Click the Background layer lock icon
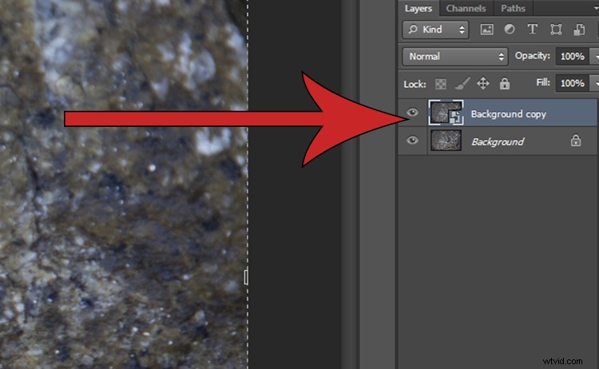 576,141
